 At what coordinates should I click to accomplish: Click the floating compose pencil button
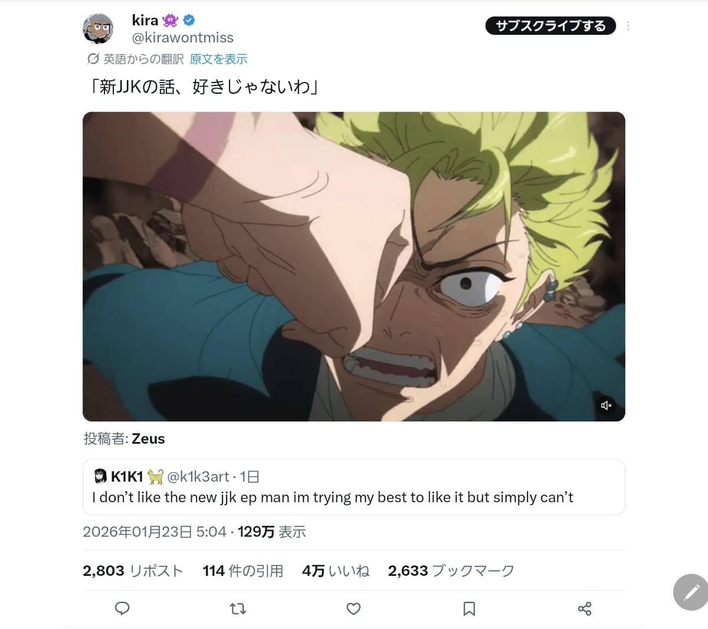pyautogui.click(x=691, y=591)
